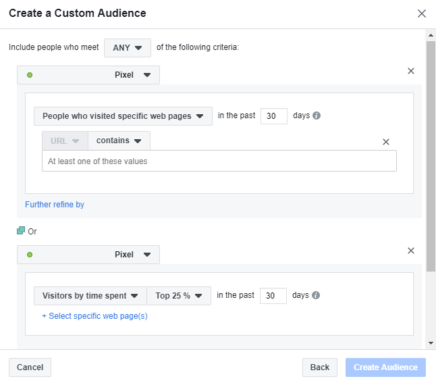Show info tooltip for web pages rule days
436x383 pixels.
tap(317, 116)
